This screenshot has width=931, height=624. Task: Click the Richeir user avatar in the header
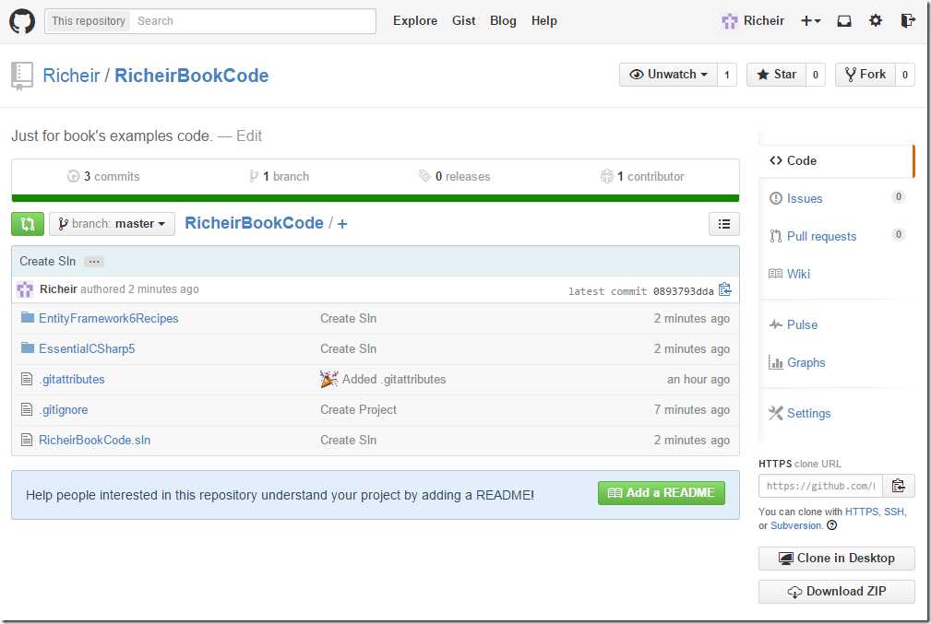pyautogui.click(x=729, y=21)
